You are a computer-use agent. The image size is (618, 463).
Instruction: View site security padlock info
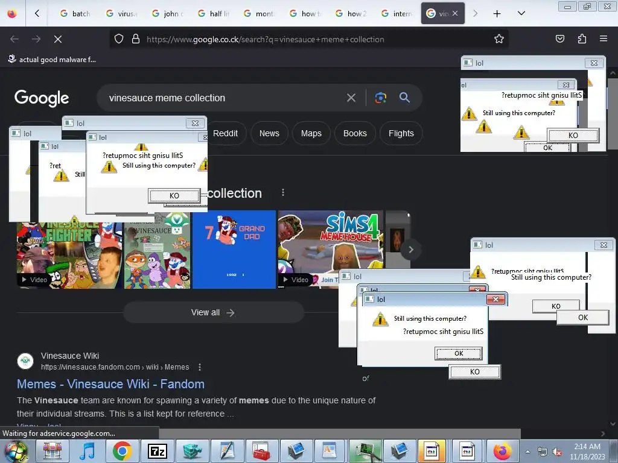pyautogui.click(x=136, y=39)
